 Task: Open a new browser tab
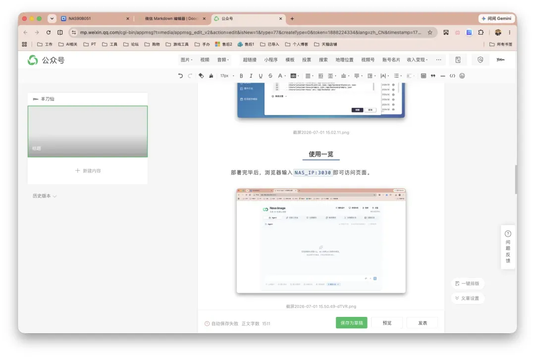pyautogui.click(x=292, y=19)
